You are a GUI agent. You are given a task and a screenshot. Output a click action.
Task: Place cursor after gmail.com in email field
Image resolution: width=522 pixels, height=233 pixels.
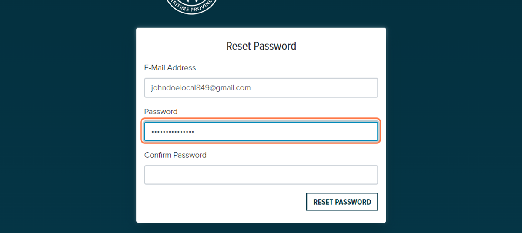pos(252,88)
